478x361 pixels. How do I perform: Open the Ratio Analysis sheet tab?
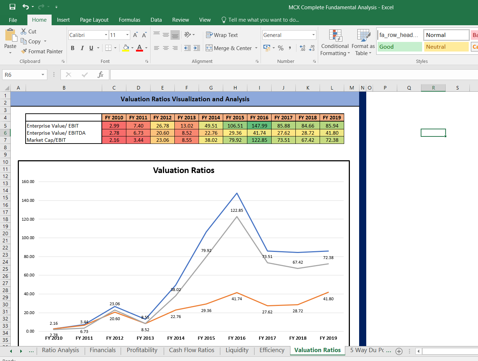pos(61,350)
